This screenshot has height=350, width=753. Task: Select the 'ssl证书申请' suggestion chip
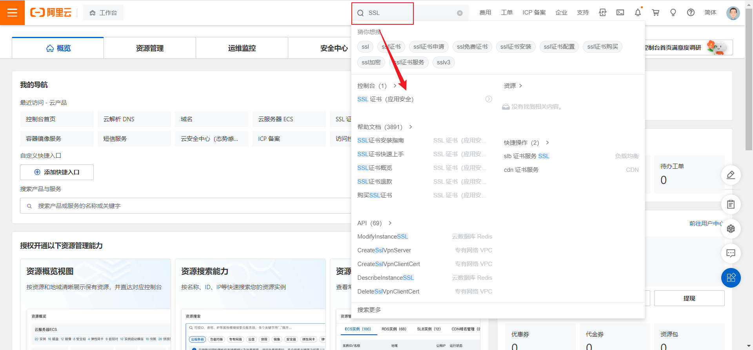coord(429,47)
